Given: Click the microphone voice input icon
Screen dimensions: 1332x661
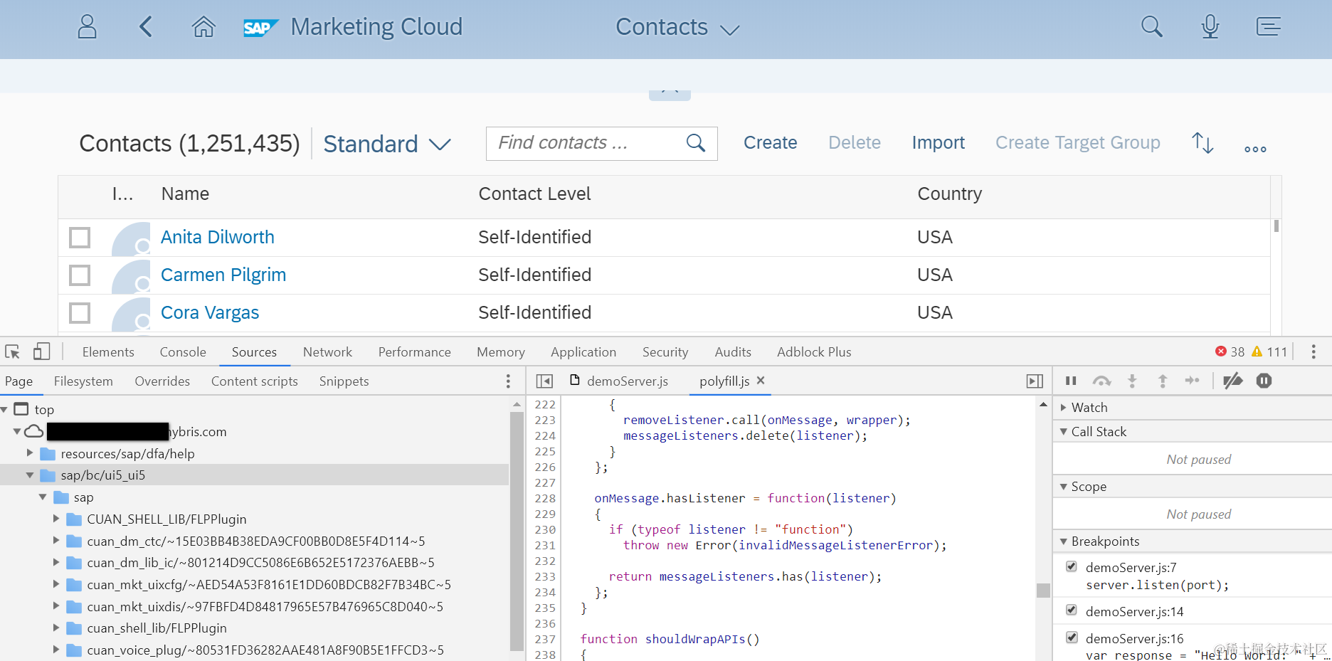Looking at the screenshot, I should (x=1210, y=27).
